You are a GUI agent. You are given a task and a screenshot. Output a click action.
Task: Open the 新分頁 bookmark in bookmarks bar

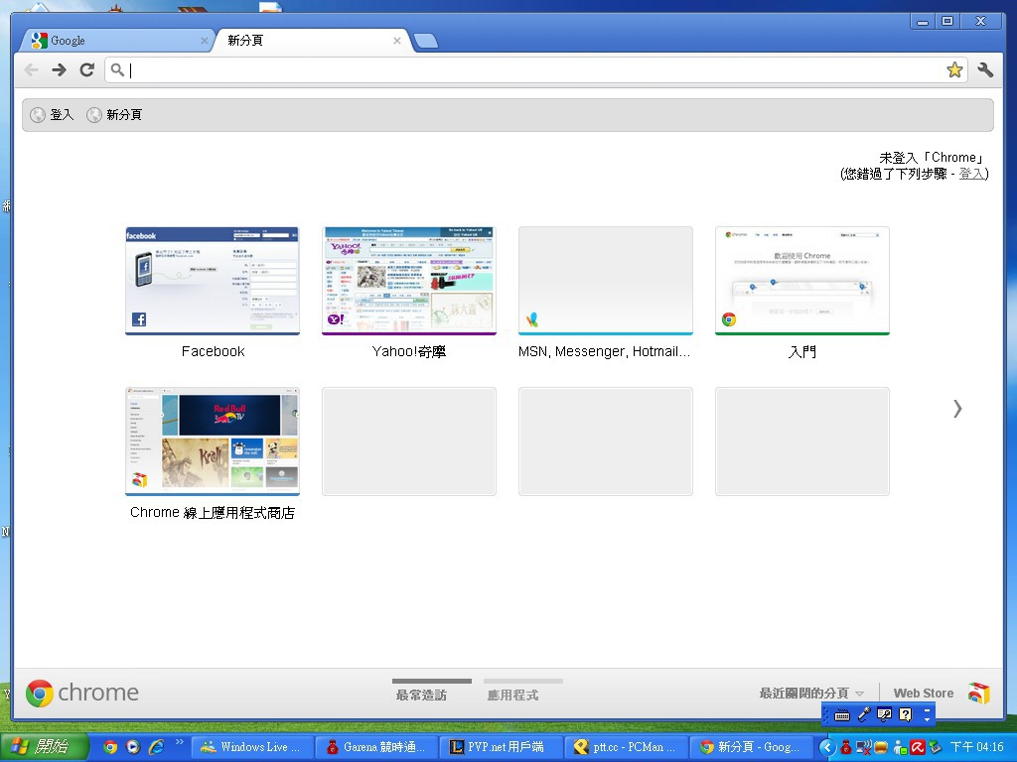tap(115, 115)
